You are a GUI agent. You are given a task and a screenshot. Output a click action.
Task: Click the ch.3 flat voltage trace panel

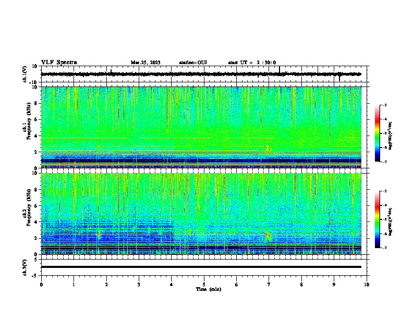tap(204, 267)
